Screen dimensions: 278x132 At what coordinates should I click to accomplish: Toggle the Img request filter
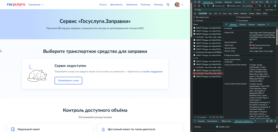230,13
